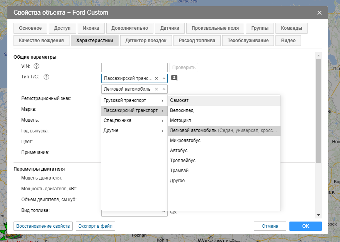This screenshot has height=242, width=340.
Task: Select Микроавтобус from the list
Action: (x=185, y=140)
